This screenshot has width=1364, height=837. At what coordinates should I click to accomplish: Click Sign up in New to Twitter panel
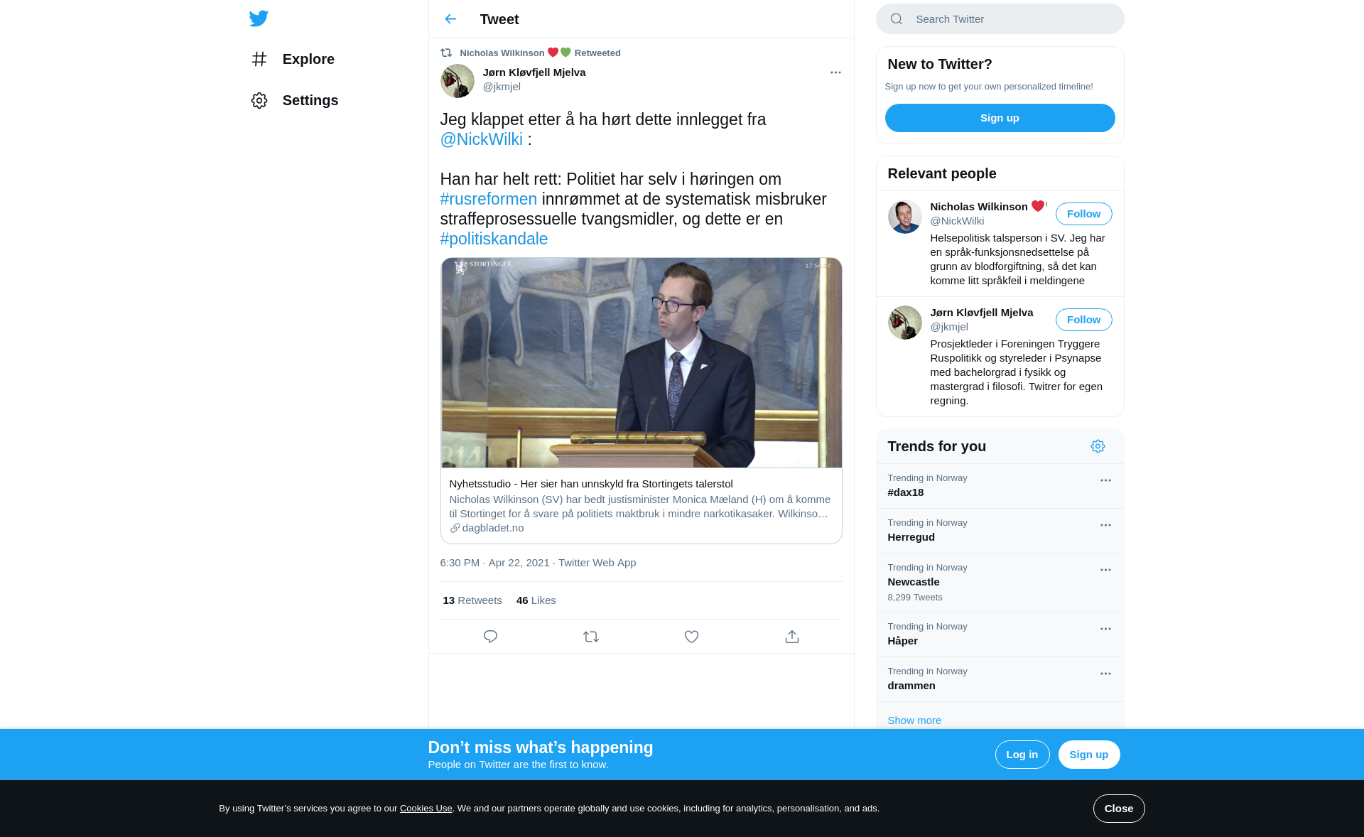[1000, 118]
